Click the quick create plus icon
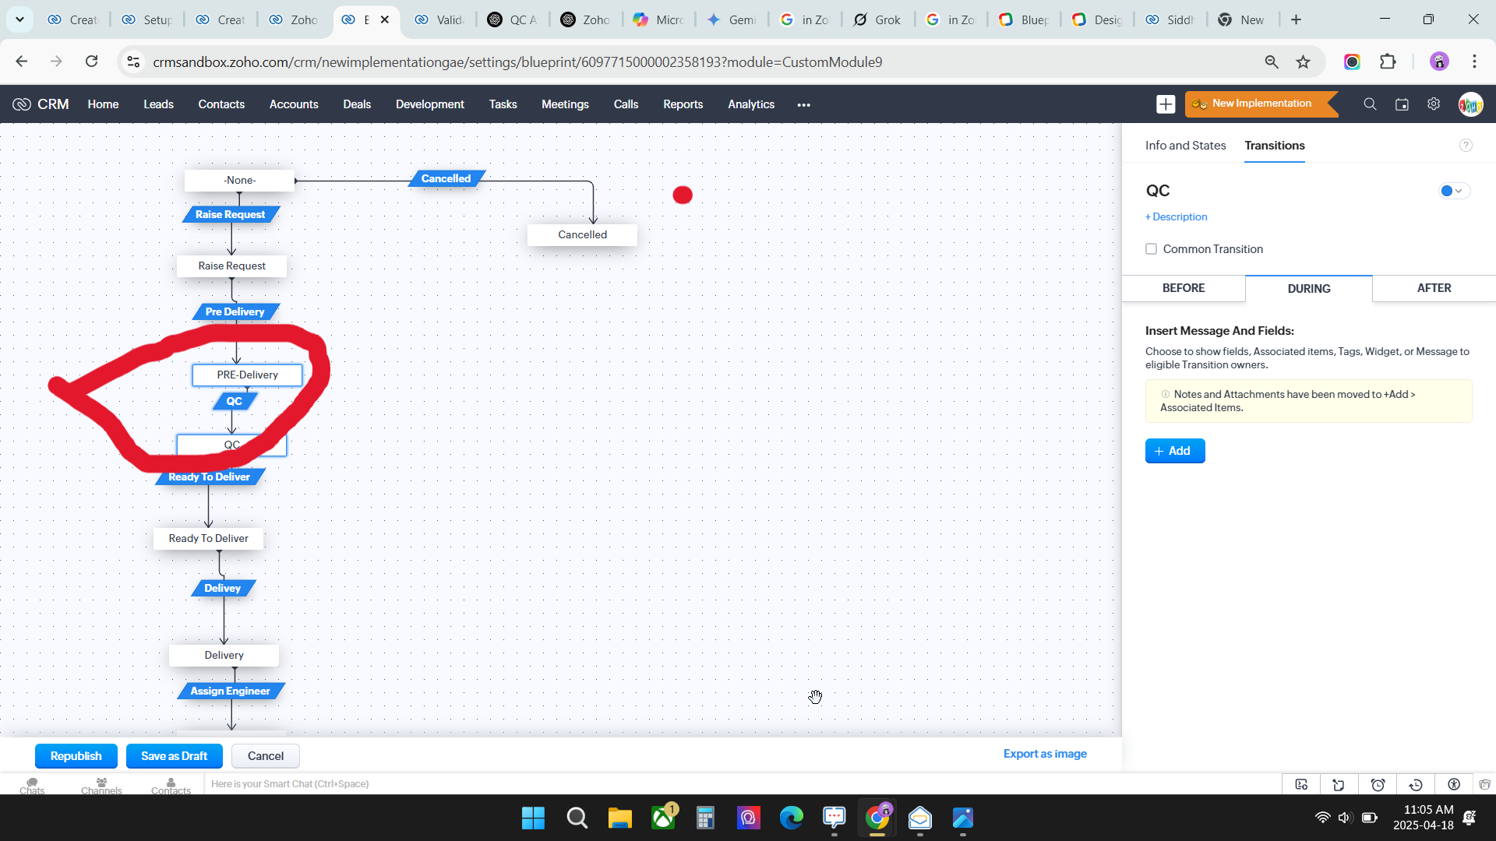Image resolution: width=1496 pixels, height=841 pixels. tap(1166, 104)
